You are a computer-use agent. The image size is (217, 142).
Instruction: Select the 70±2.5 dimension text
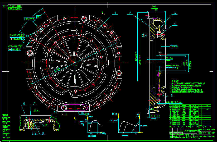click(x=169, y=57)
